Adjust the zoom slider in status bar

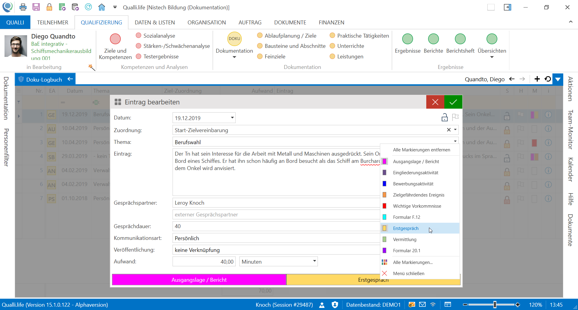click(x=495, y=305)
